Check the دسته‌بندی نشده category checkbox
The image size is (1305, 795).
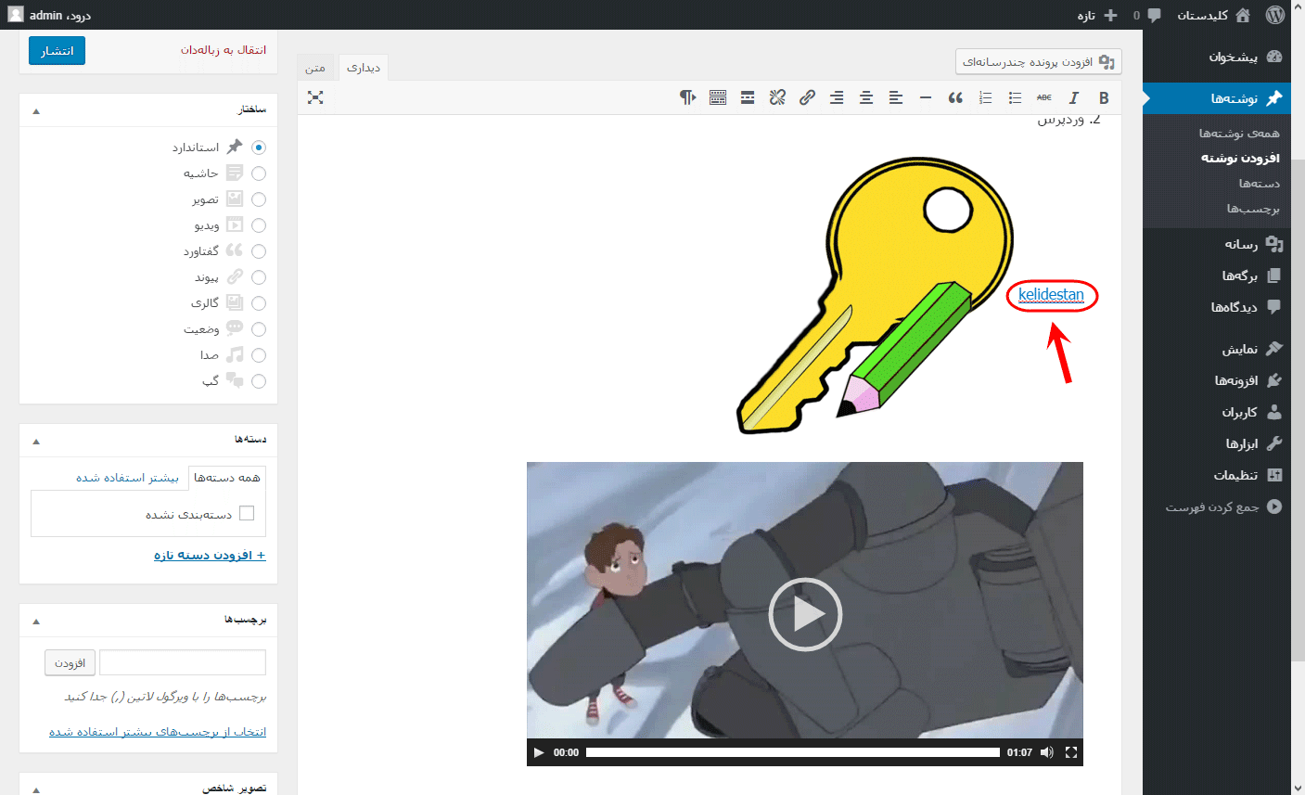[247, 513]
